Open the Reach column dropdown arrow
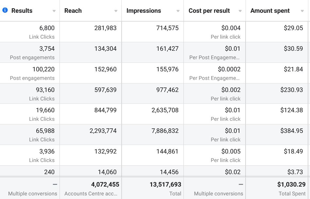This screenshot has width=310, height=199. [116, 11]
